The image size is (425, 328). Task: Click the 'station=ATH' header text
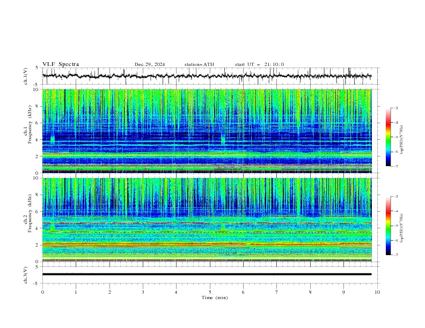click(199, 64)
